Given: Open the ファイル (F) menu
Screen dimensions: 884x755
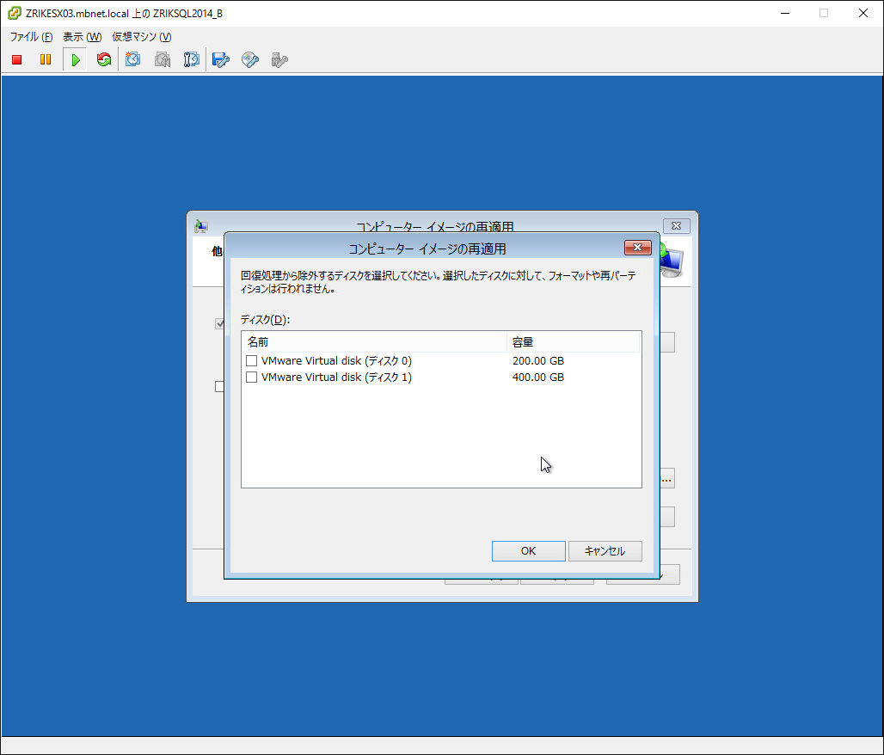Looking at the screenshot, I should pyautogui.click(x=31, y=37).
